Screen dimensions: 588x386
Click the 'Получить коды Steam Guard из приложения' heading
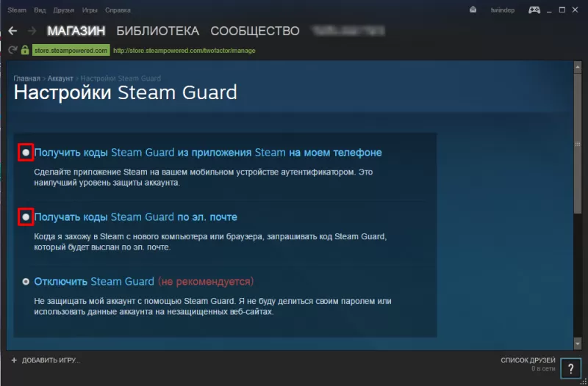tap(208, 153)
